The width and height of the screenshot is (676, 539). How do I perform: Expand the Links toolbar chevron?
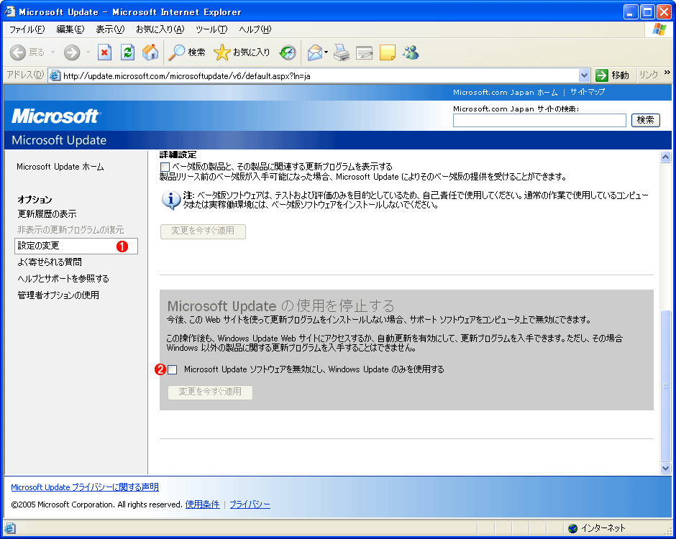(x=667, y=73)
